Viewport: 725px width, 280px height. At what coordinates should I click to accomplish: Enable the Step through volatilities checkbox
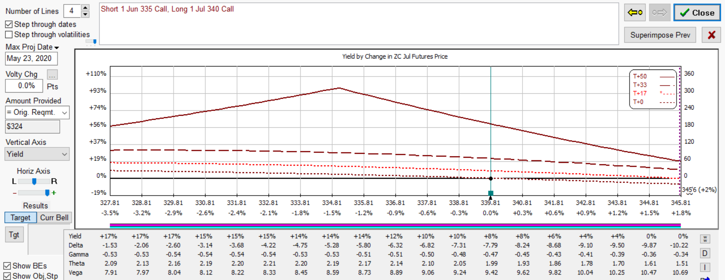click(9, 35)
